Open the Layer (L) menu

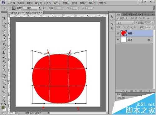(38, 3)
